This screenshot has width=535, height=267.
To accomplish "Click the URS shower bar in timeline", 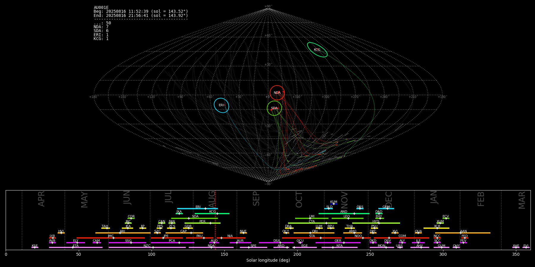I will [x=400, y=247].
